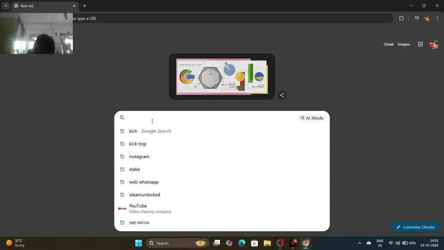The image size is (444, 250).
Task: Share the Google Doodle
Action: (x=282, y=95)
